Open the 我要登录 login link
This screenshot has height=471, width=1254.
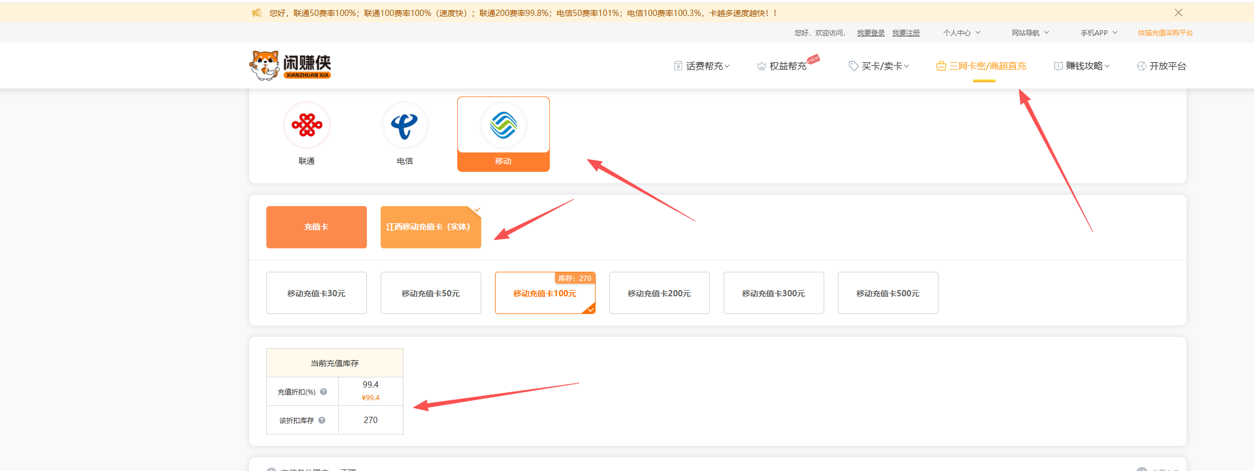coord(870,33)
